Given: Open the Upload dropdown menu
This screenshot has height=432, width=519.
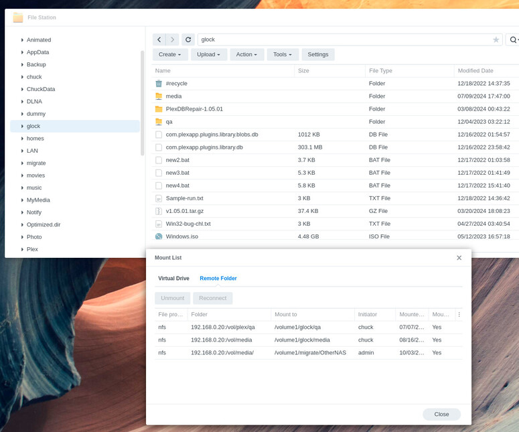Looking at the screenshot, I should [x=209, y=55].
